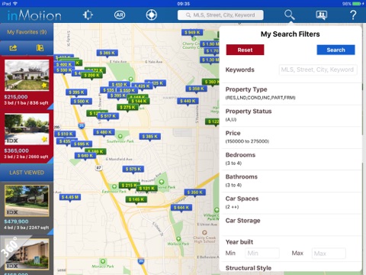Click the Year built Min field
366x275 pixels.
click(x=262, y=254)
